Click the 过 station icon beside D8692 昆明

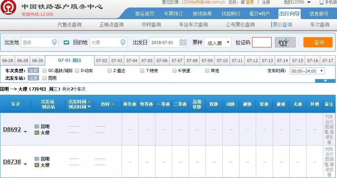tap(37, 127)
